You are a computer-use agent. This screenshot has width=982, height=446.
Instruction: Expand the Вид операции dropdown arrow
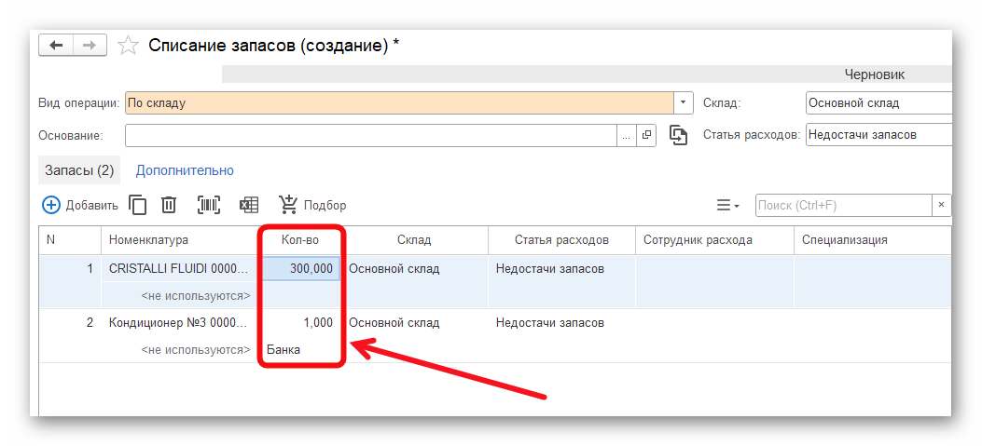(684, 102)
